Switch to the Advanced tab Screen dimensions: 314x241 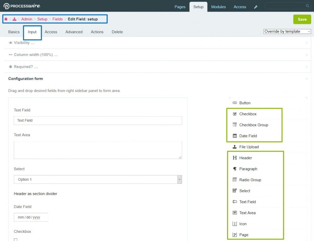pyautogui.click(x=74, y=32)
